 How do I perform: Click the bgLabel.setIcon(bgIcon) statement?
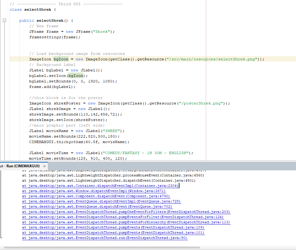pos(58,76)
